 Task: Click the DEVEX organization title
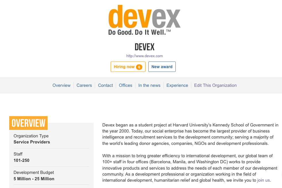145,47
